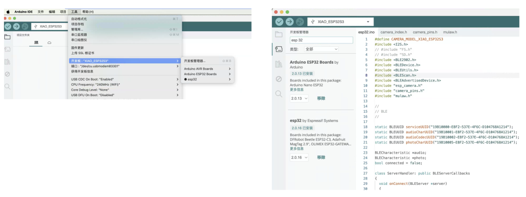Choose 上传 SSL 根证书 from the Tools menu
Screen dimensions: 526x197
point(125,53)
